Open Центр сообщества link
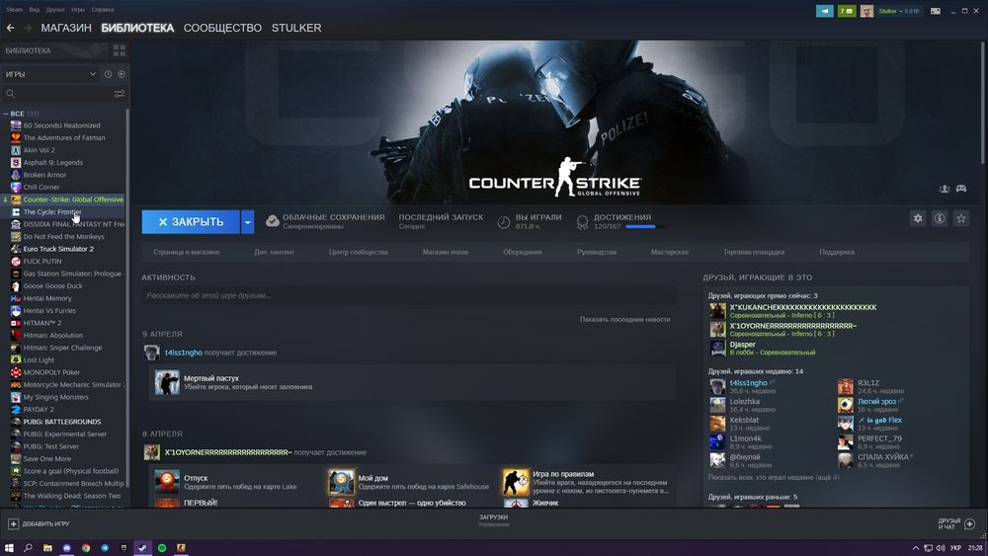 (x=358, y=252)
